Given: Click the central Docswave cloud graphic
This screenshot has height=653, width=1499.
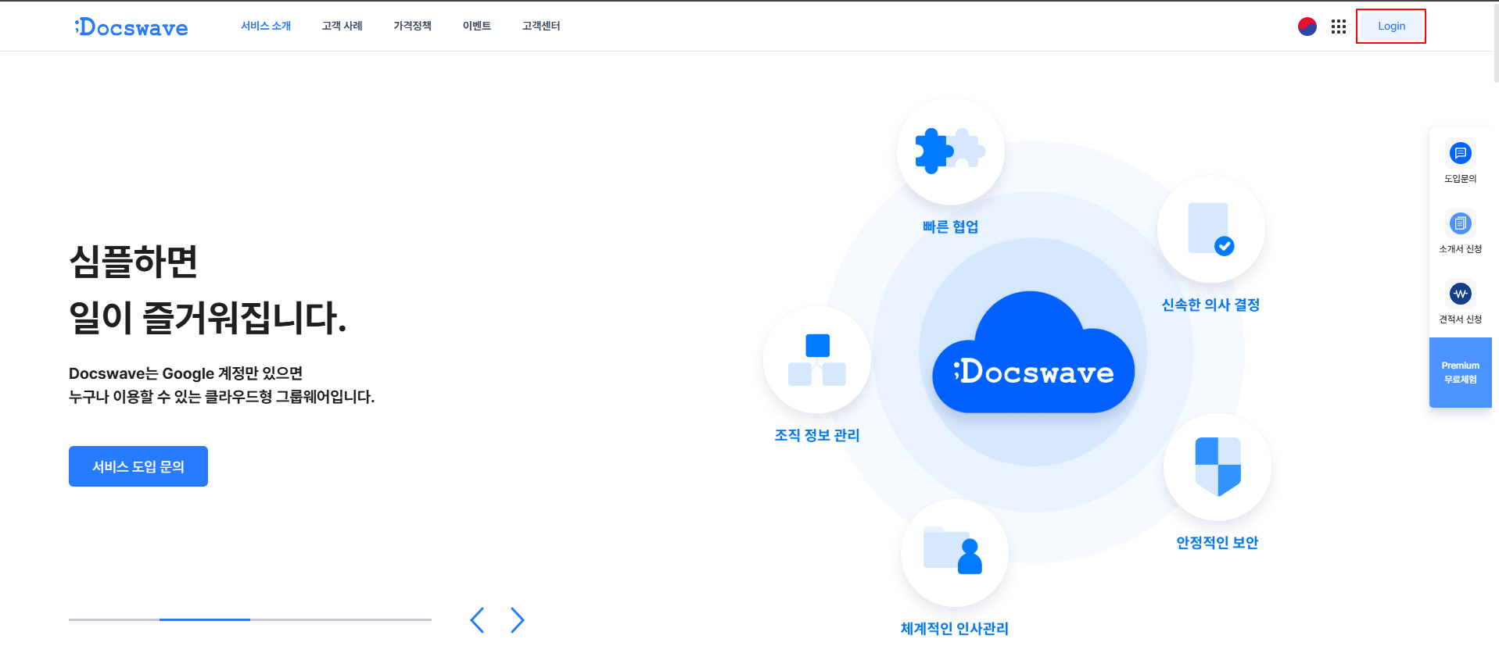Looking at the screenshot, I should [x=1033, y=353].
